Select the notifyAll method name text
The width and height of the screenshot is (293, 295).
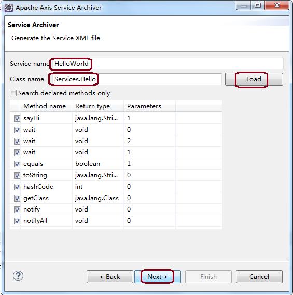click(x=35, y=221)
